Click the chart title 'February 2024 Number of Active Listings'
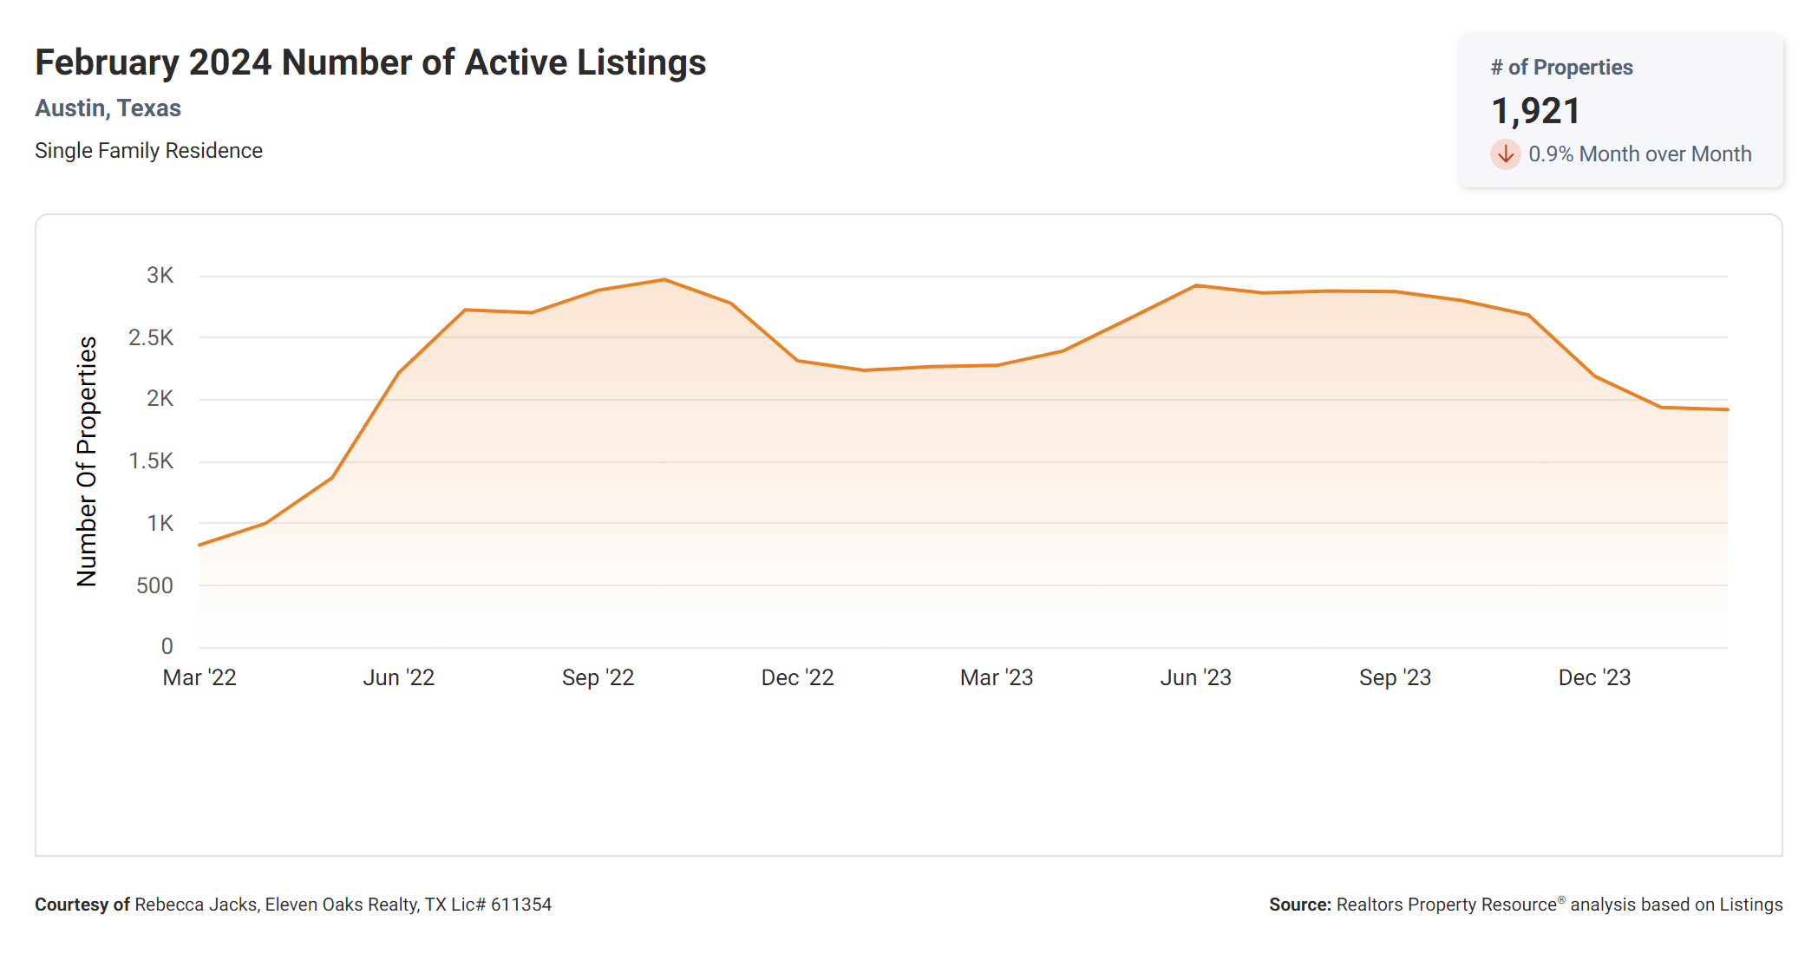This screenshot has height=954, width=1818. (370, 62)
